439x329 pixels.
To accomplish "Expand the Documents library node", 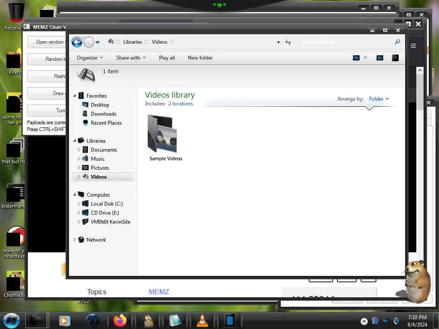I will [x=79, y=150].
